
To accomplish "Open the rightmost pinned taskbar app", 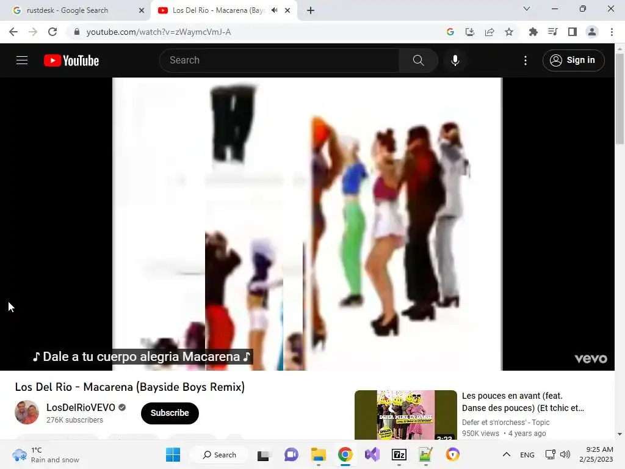I will [453, 454].
